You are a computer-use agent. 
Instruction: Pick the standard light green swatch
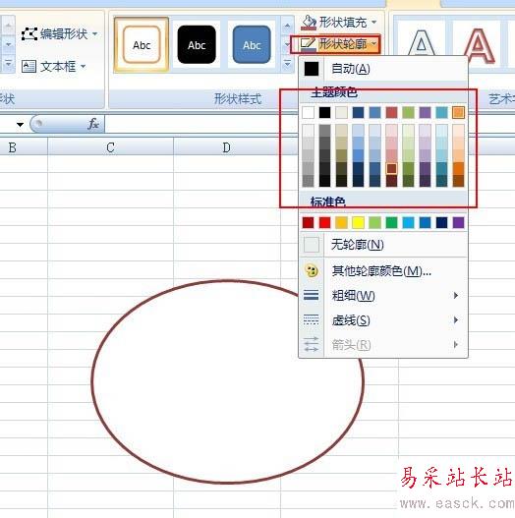pos(374,223)
